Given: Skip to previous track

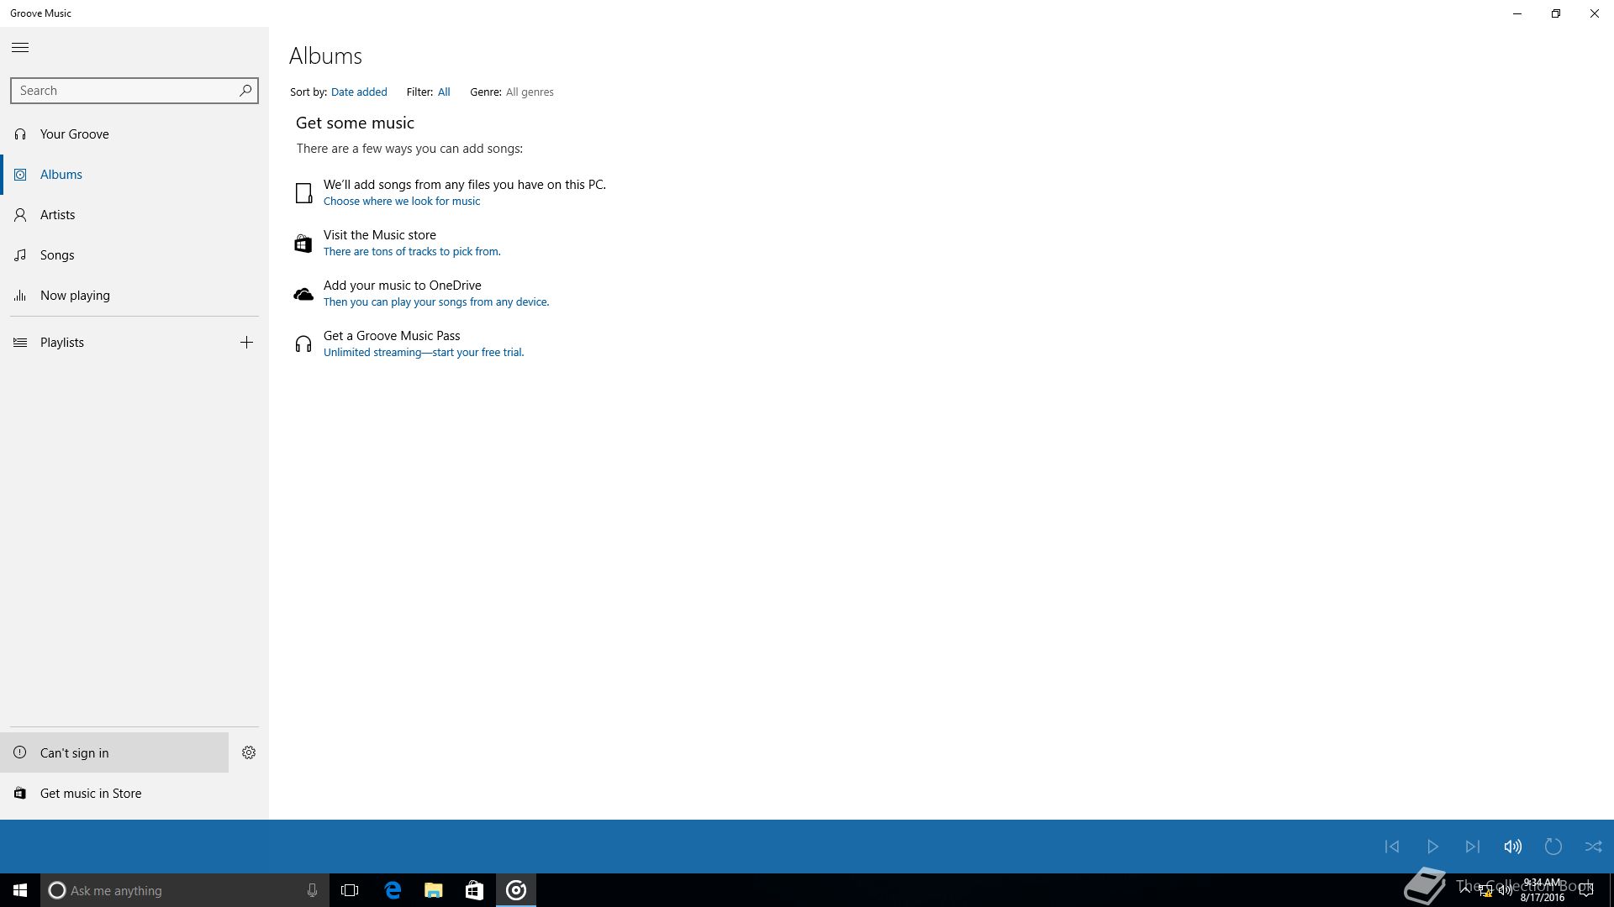Looking at the screenshot, I should (1392, 847).
